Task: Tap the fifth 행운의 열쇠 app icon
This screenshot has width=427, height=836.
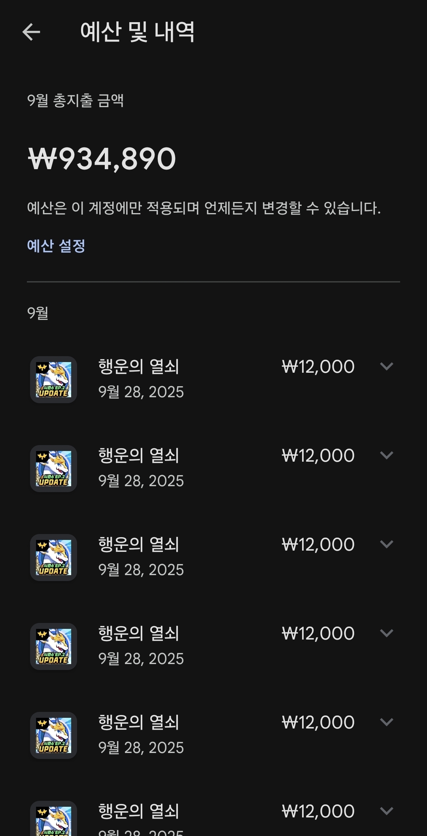Action: 54,735
